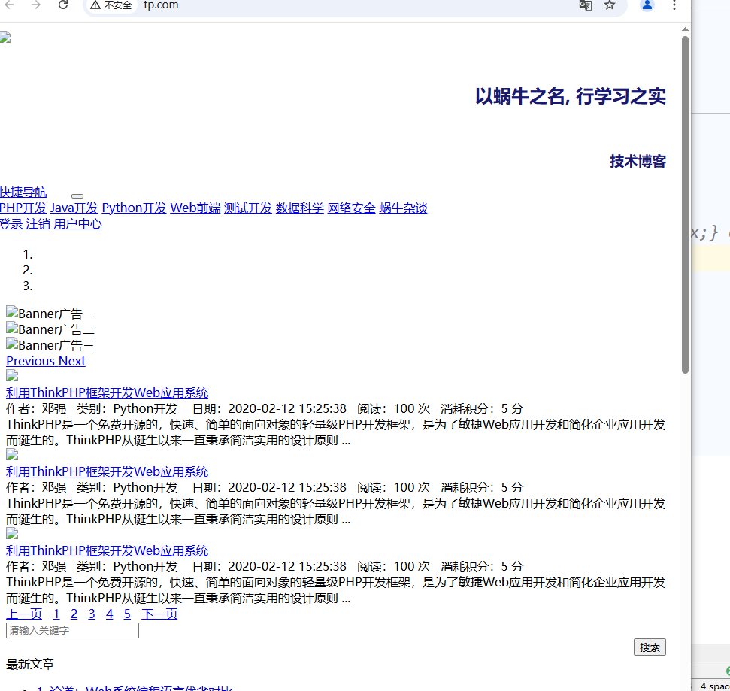Click Banner广告二 image
Image resolution: width=730 pixels, height=691 pixels.
(x=50, y=329)
